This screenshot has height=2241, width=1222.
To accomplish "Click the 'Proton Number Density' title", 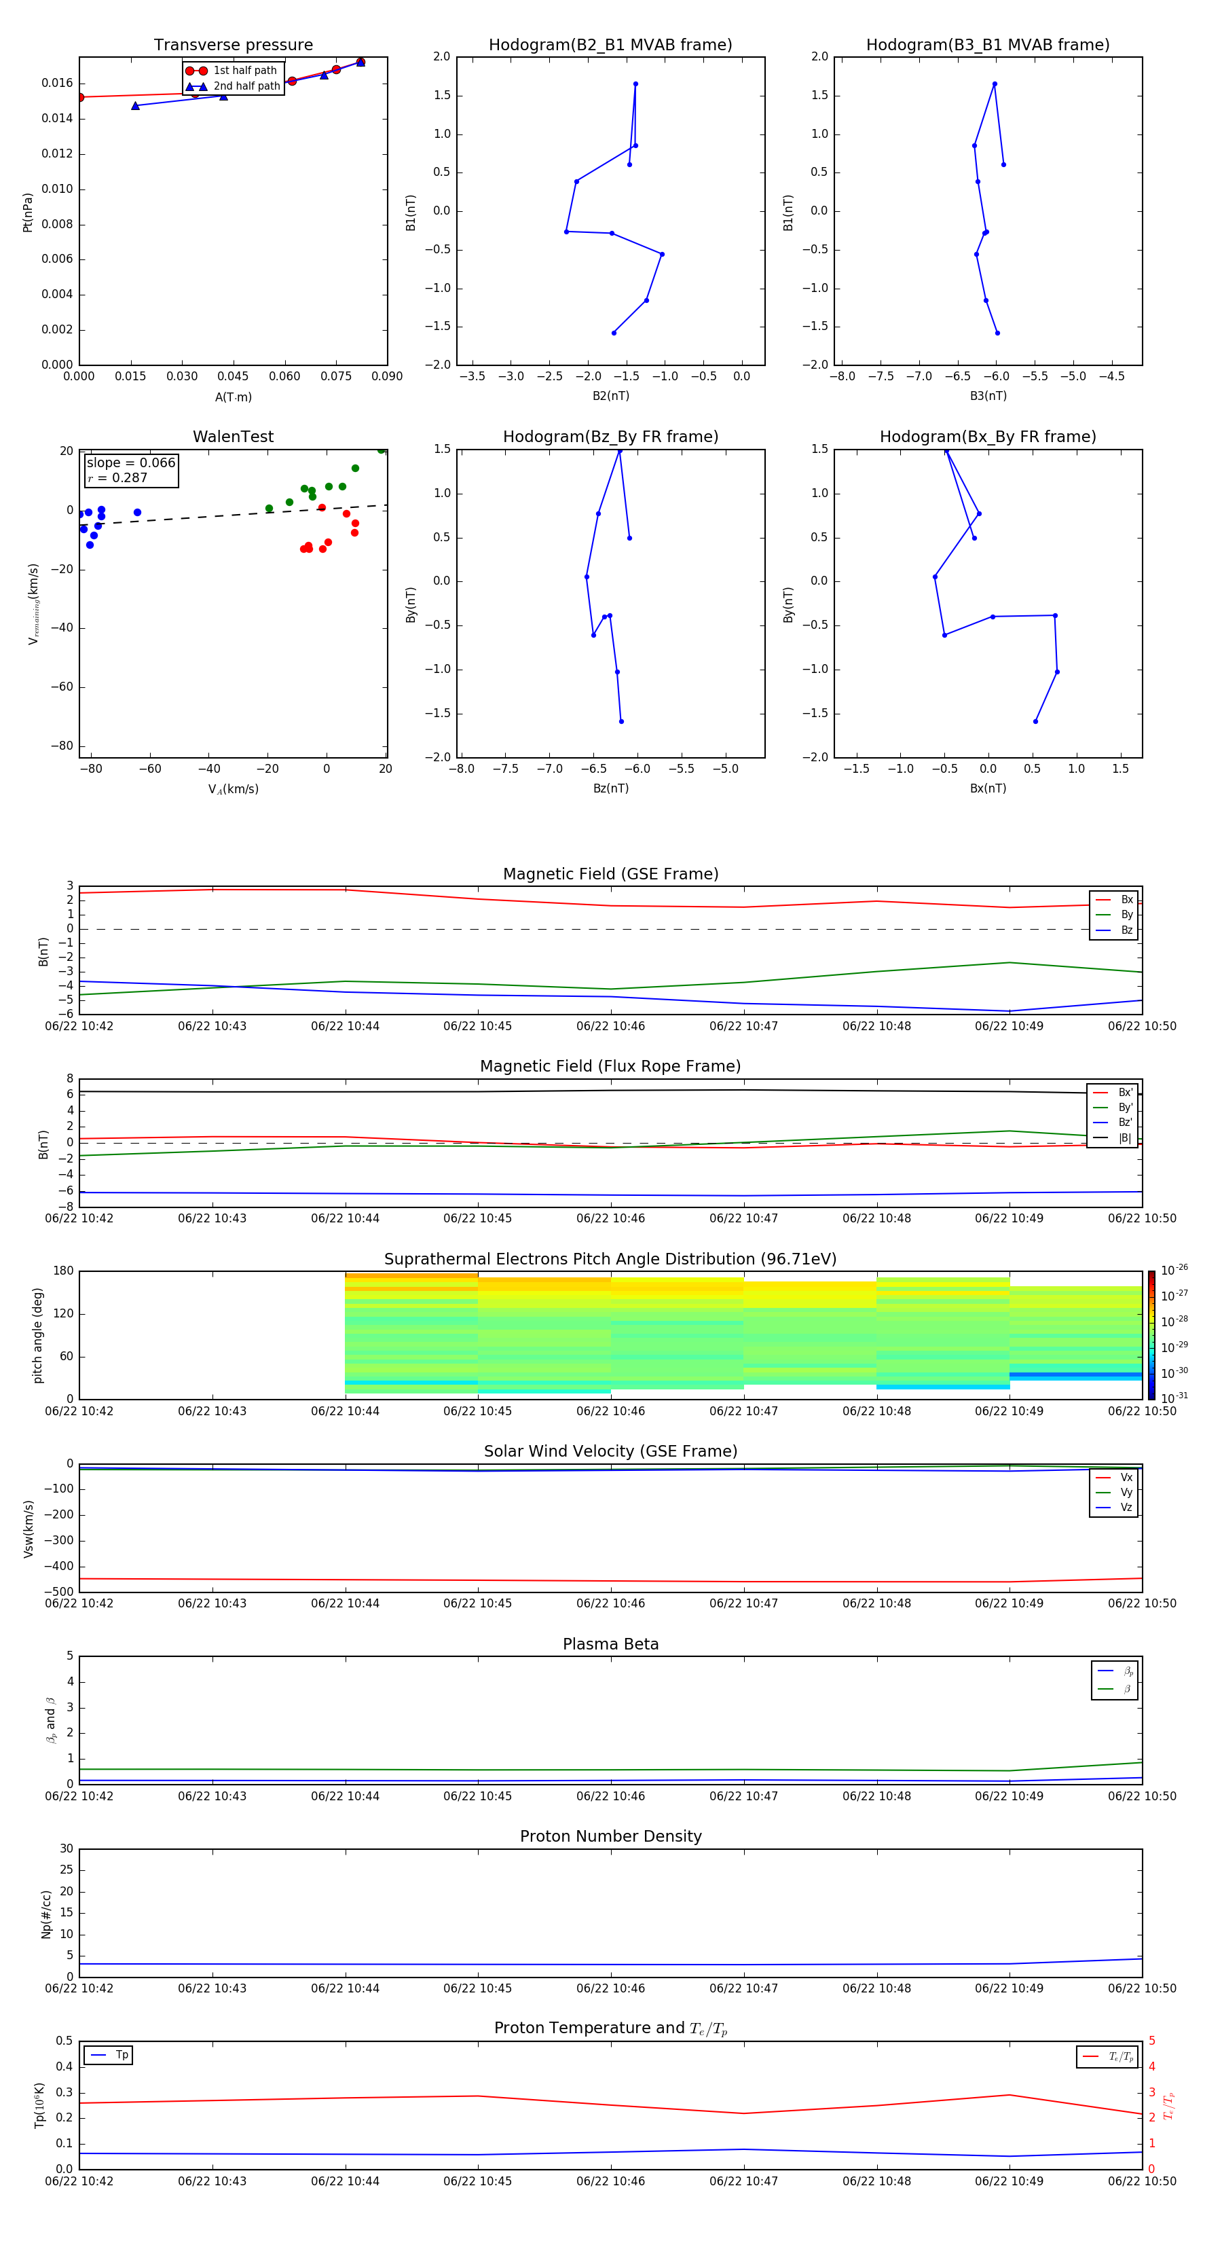I will pos(610,1836).
